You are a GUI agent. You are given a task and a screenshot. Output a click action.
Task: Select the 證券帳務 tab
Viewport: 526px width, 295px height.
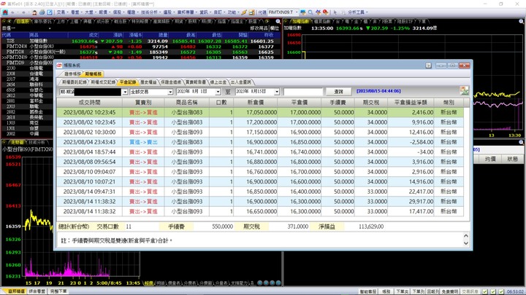point(72,74)
